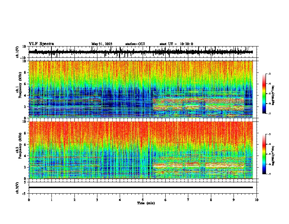Click the ch.2 color scale bar
The height and width of the screenshot is (224, 289).
264,154
